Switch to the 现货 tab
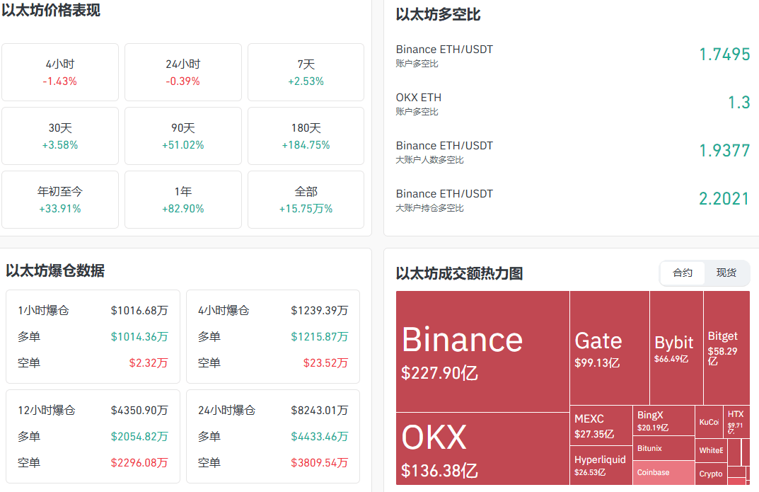Viewport: 759px width, 492px height. point(726,273)
